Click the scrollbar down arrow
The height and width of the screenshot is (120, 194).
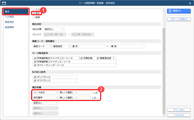164,116
